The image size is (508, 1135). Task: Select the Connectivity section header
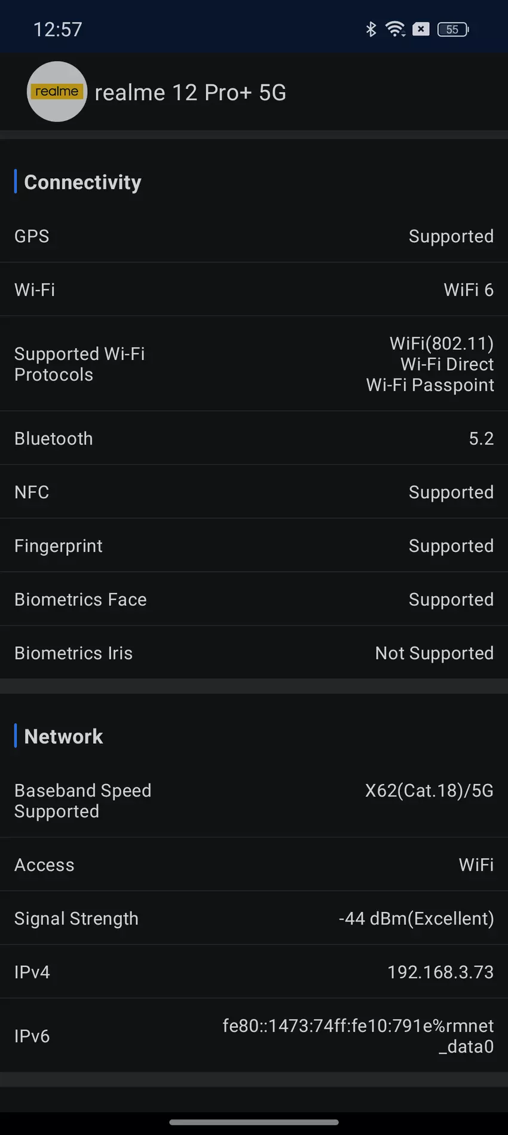coord(82,182)
